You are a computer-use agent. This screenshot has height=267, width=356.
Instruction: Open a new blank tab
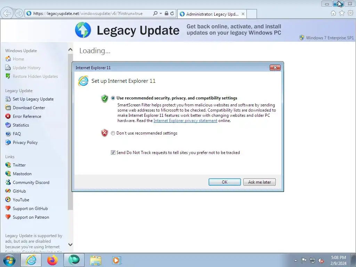252,14
